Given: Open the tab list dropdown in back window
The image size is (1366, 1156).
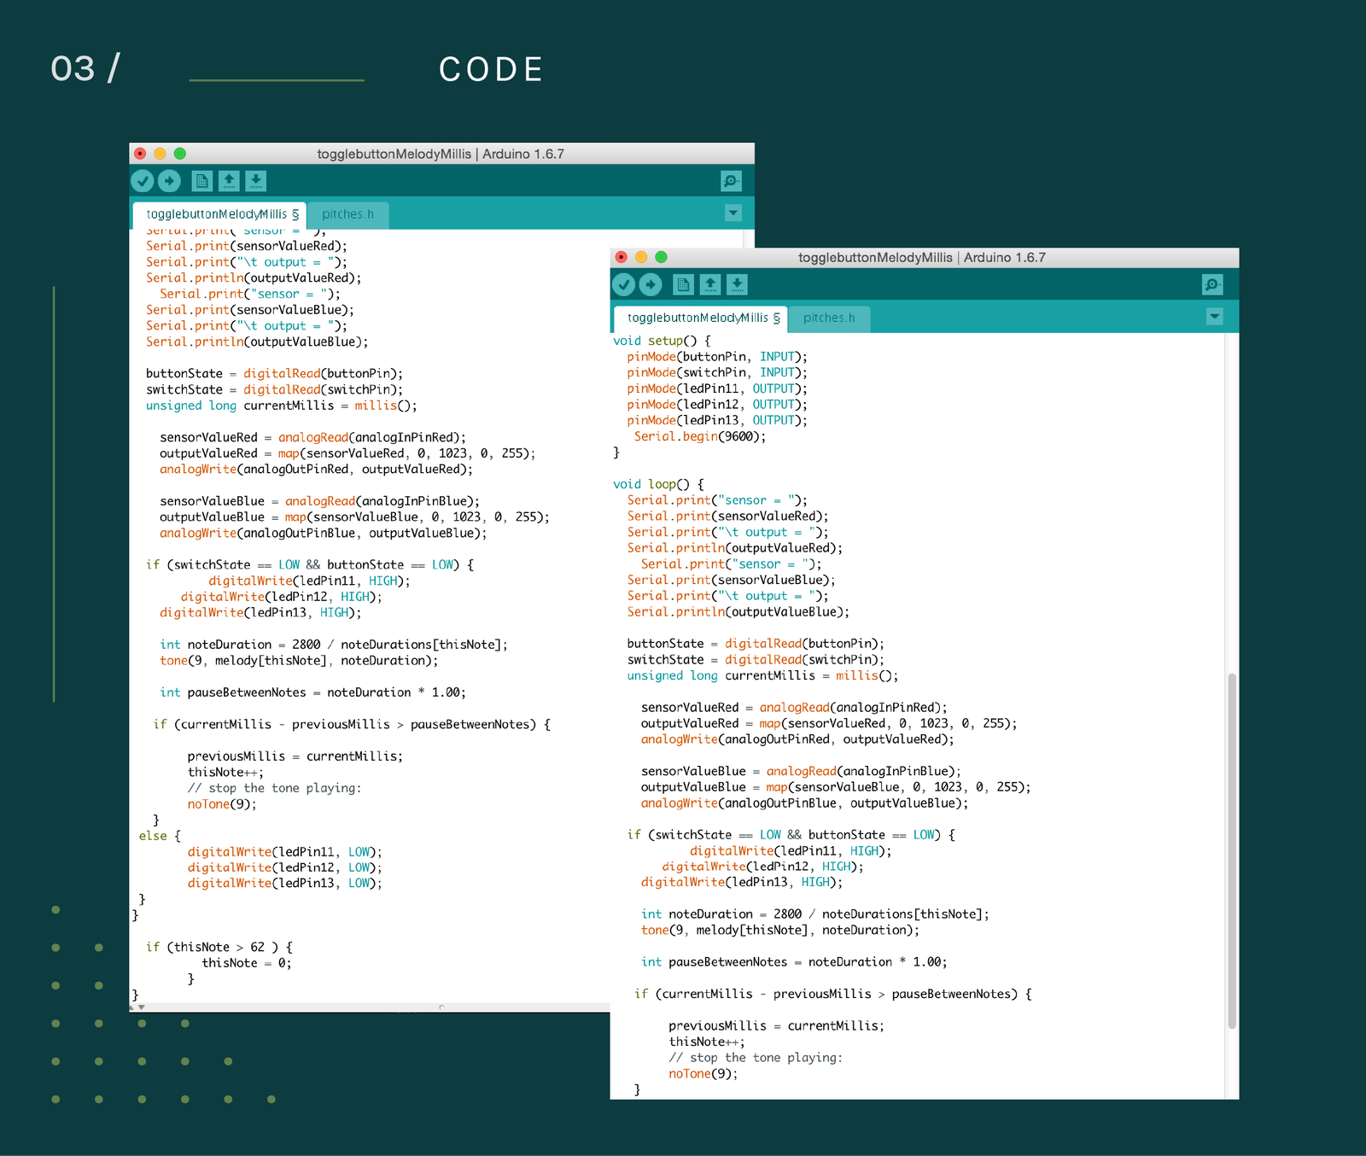Looking at the screenshot, I should pyautogui.click(x=733, y=213).
